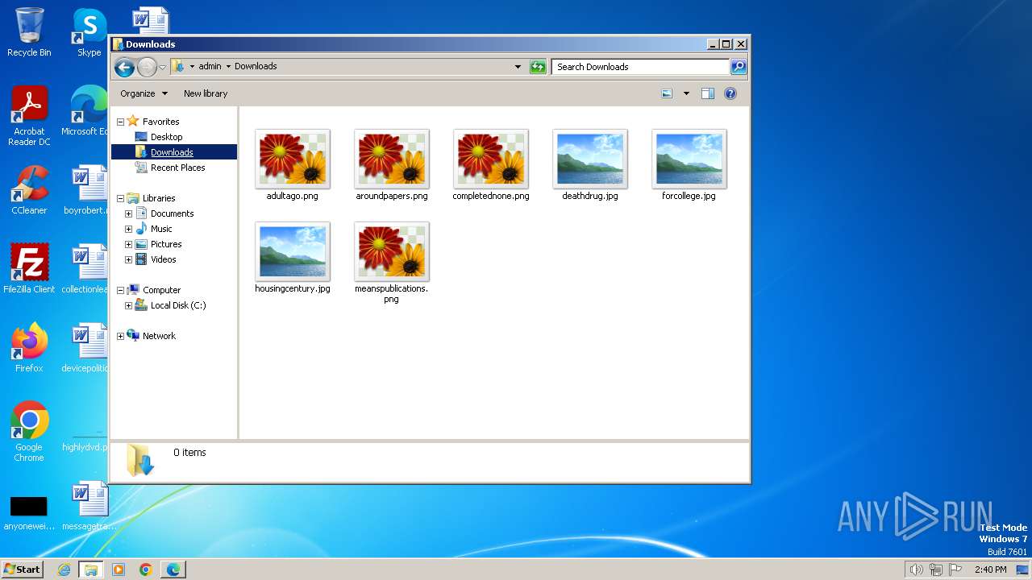Click the Explorer Forward arrow button
This screenshot has width=1032, height=580.
[x=147, y=67]
